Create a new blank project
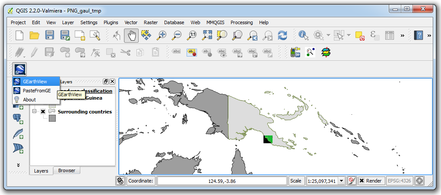Screen dimensions: 441x195 (x=19, y=35)
